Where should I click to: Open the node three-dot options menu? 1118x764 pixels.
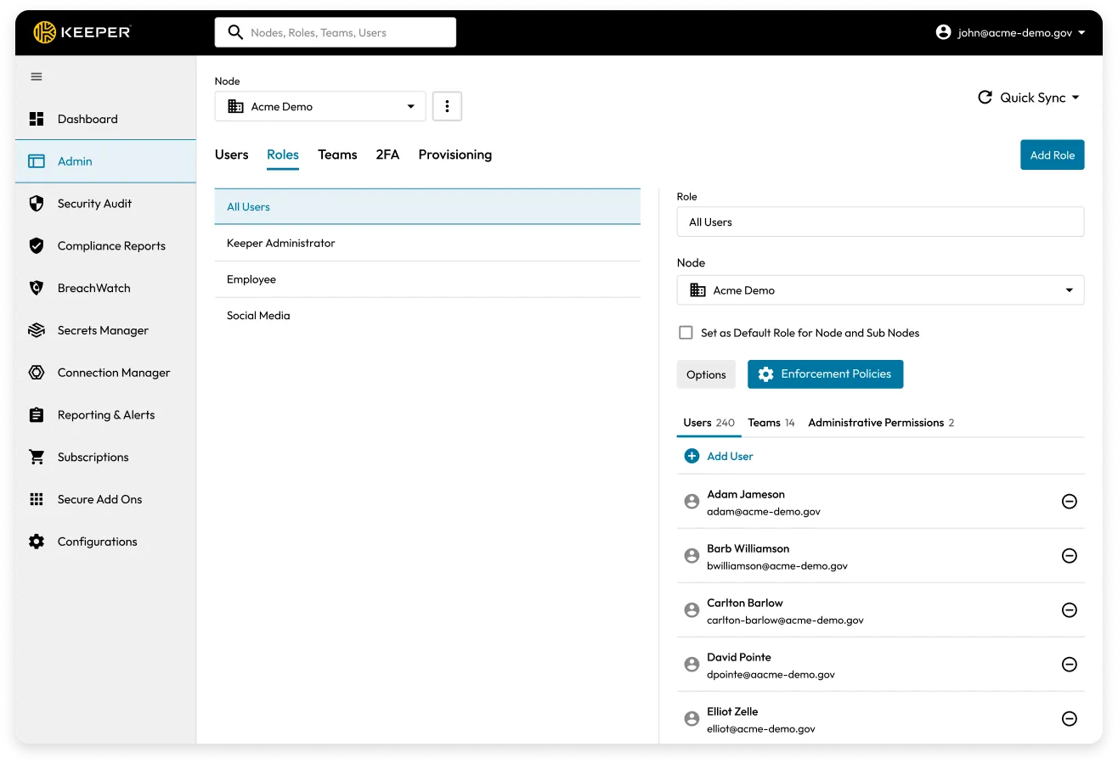tap(447, 107)
